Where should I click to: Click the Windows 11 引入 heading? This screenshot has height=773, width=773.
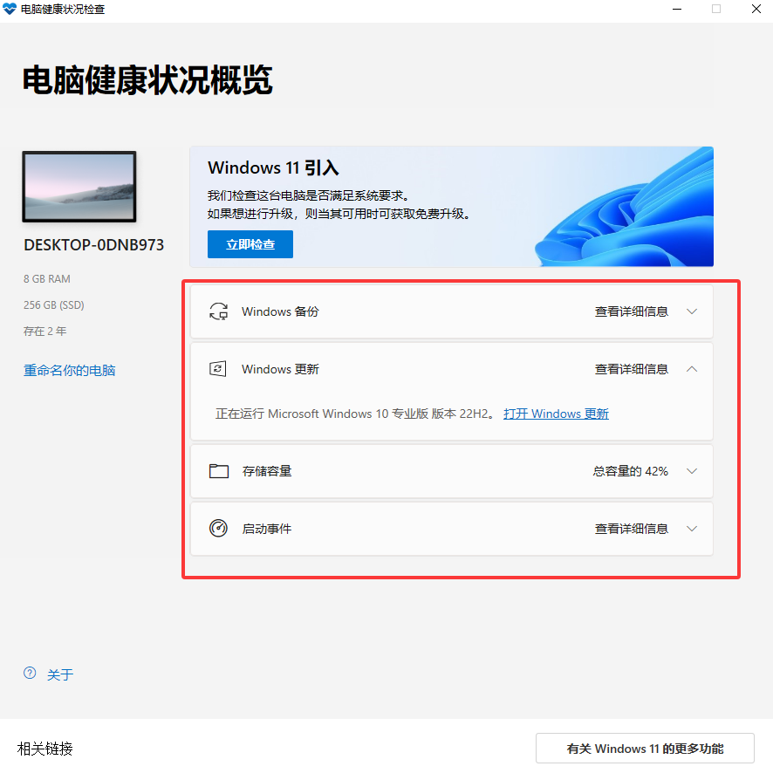[x=273, y=168]
